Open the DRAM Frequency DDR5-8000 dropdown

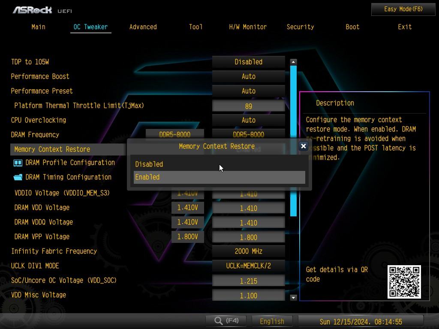point(248,135)
